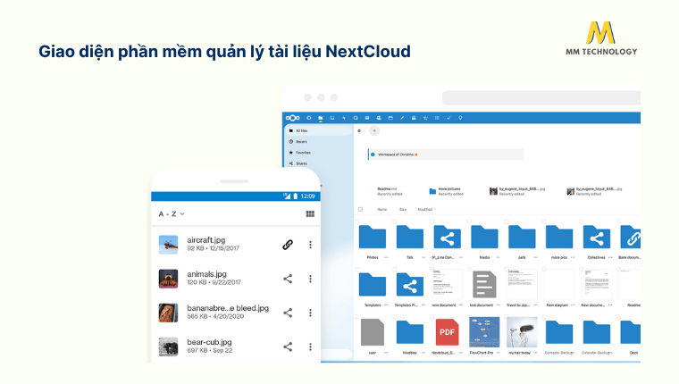
Task: Tick the checkbox for test document
Action: point(469,269)
